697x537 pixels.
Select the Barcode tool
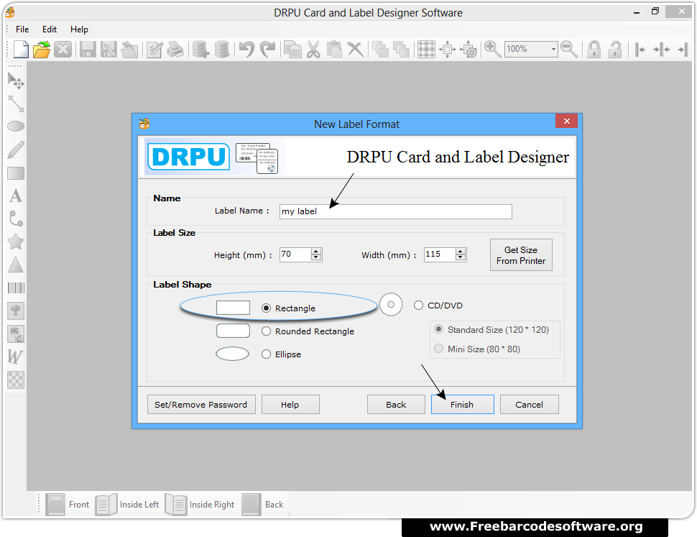pyautogui.click(x=16, y=288)
